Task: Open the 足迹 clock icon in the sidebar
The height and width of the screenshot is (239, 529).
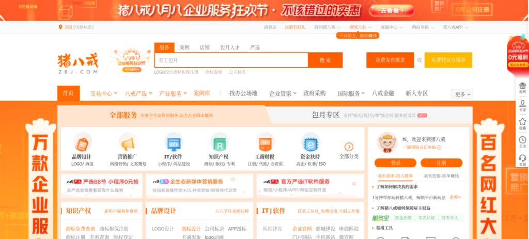Action: 523,140
